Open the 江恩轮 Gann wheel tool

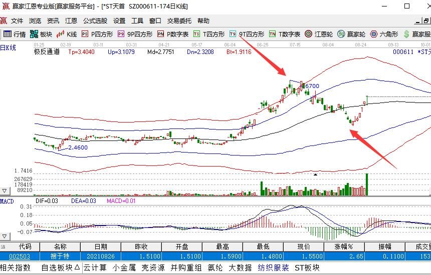[319, 34]
